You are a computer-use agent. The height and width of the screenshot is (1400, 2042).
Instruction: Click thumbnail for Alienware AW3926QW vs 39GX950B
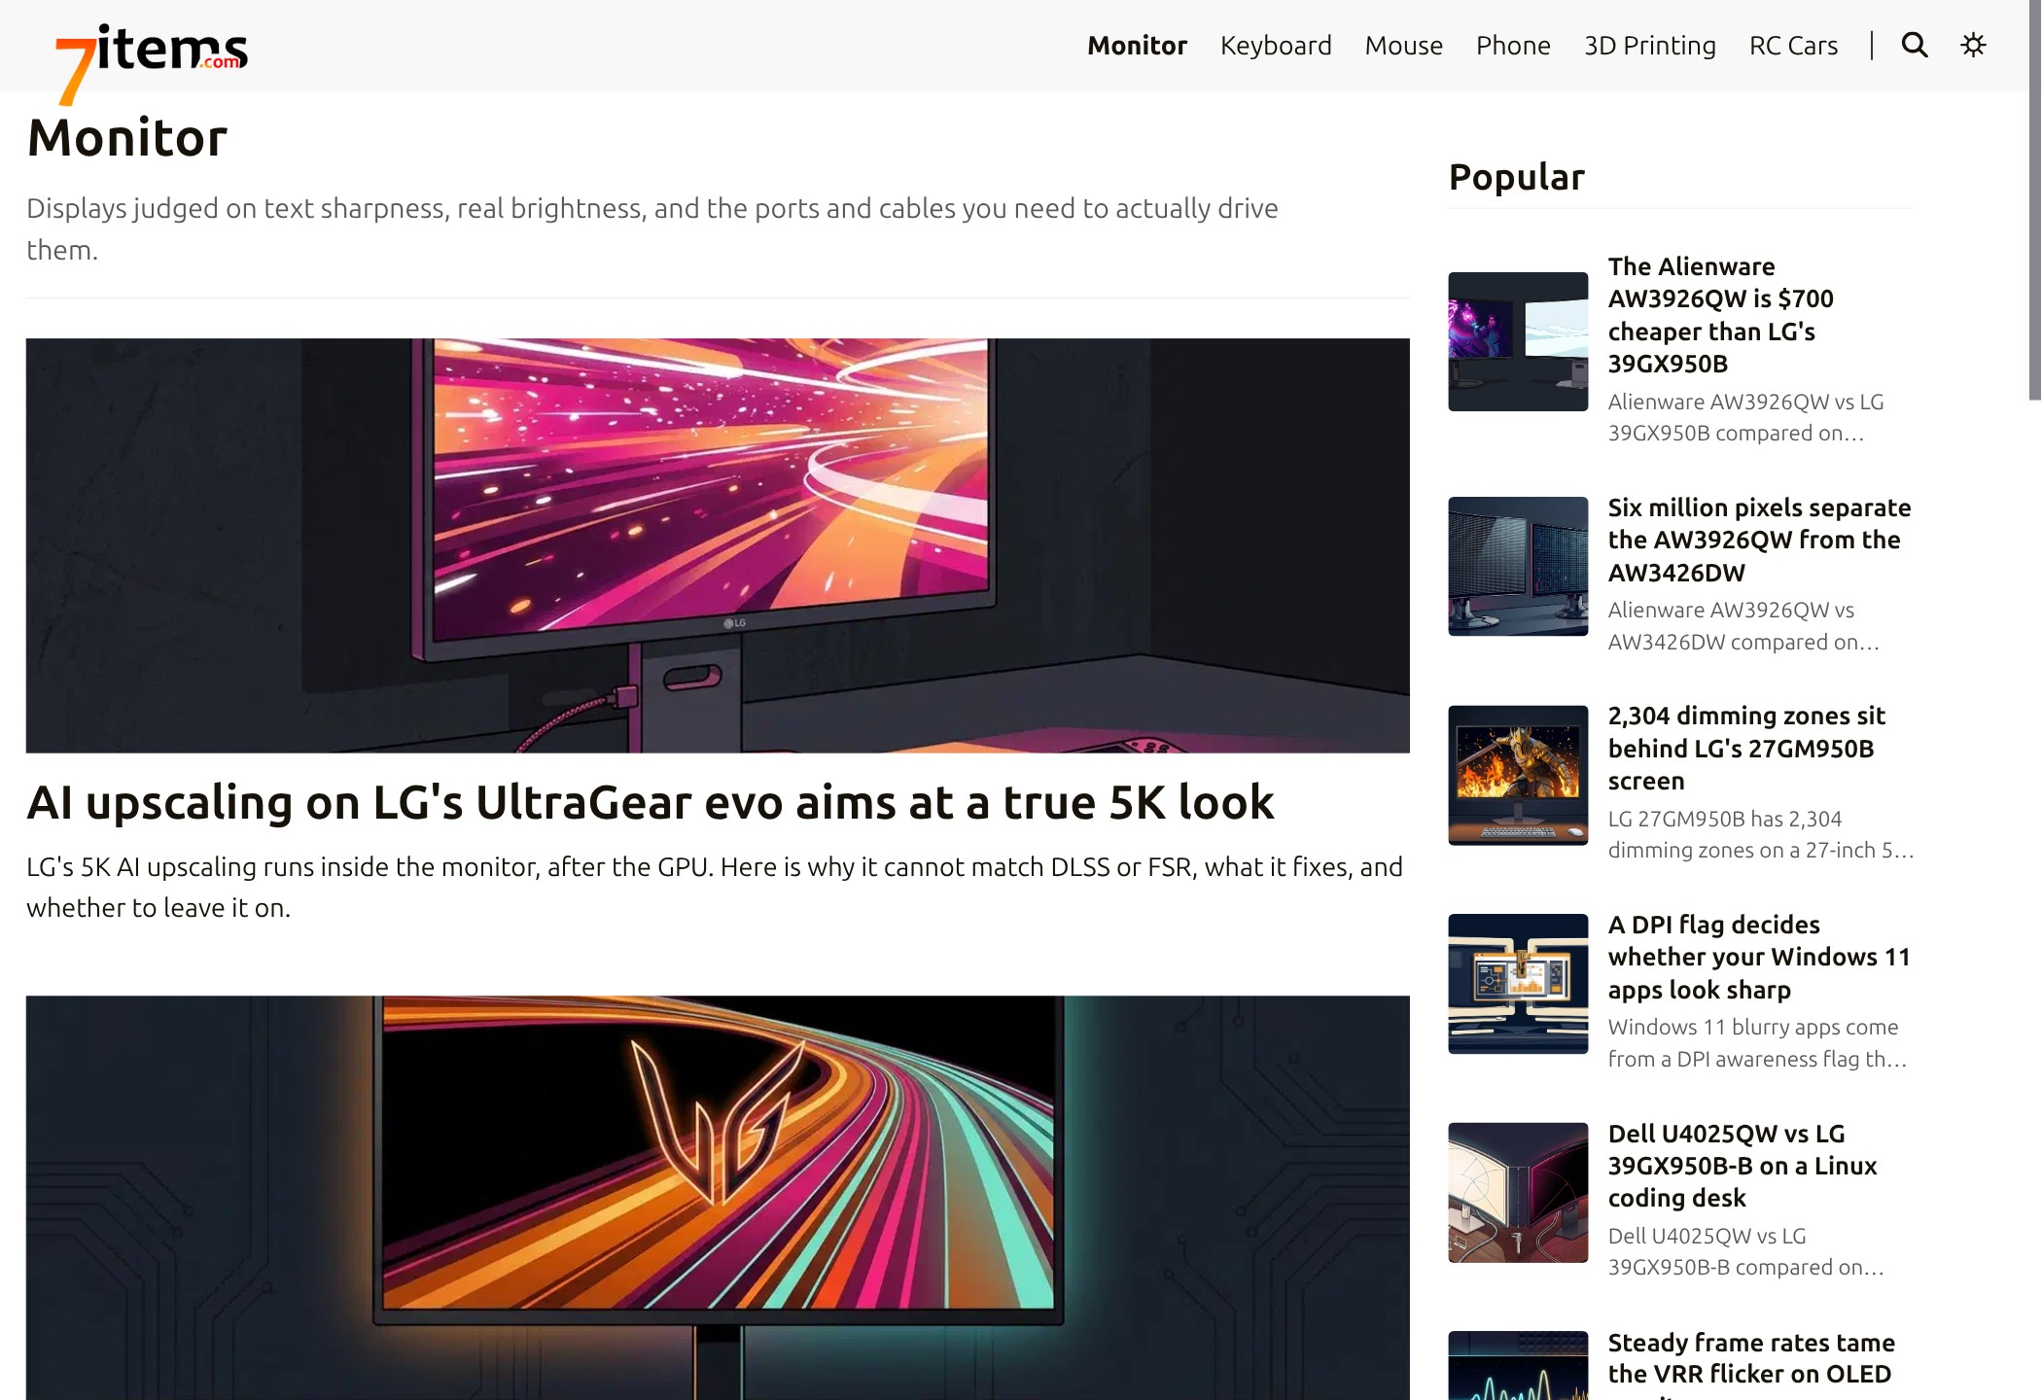coord(1518,341)
